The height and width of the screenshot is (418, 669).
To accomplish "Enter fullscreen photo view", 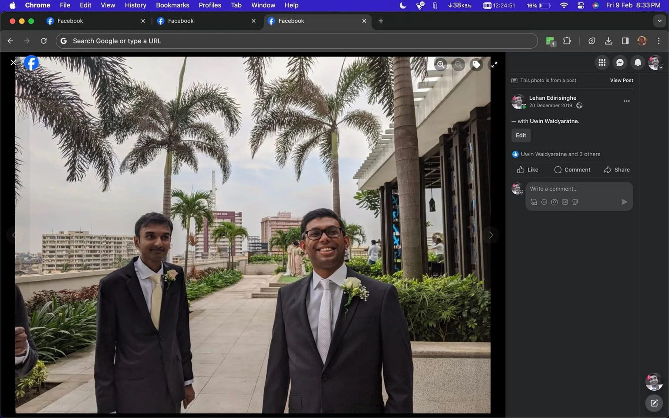I will (x=494, y=64).
